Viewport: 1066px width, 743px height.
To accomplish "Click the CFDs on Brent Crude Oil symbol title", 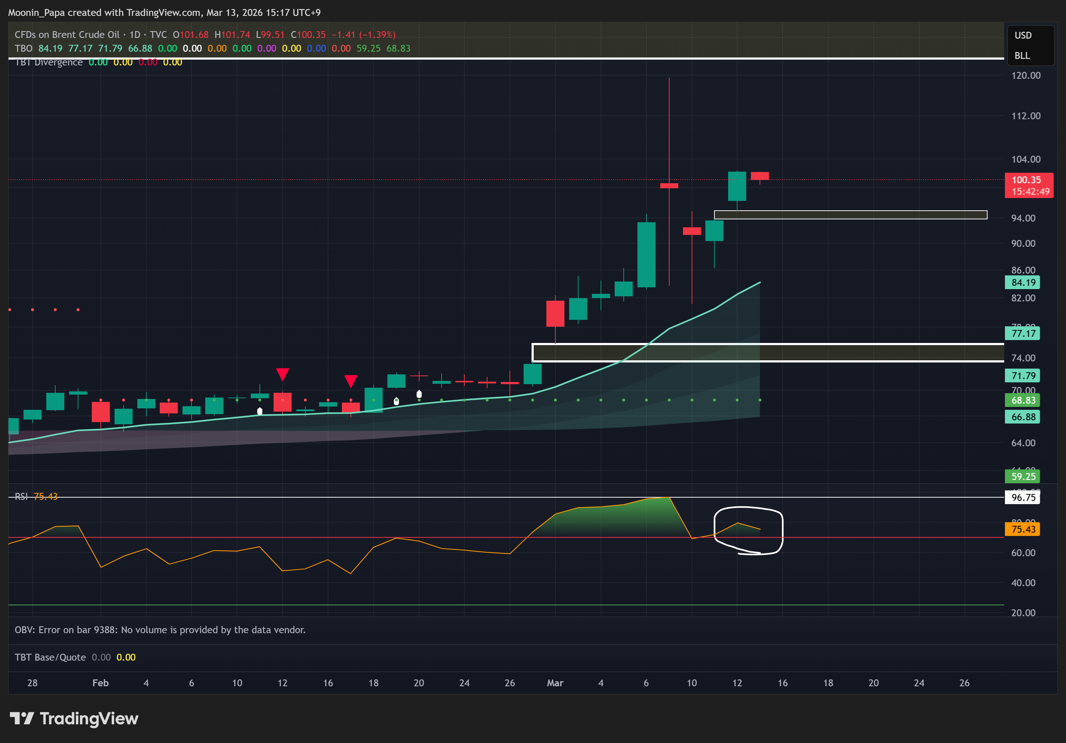I will tap(67, 35).
